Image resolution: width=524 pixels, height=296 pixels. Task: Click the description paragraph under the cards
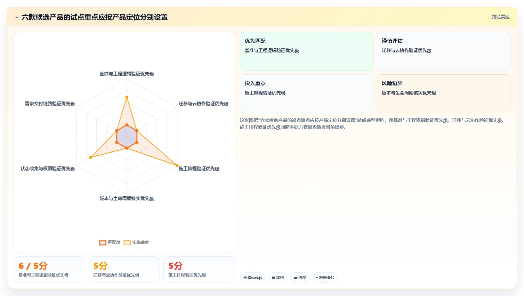point(372,124)
